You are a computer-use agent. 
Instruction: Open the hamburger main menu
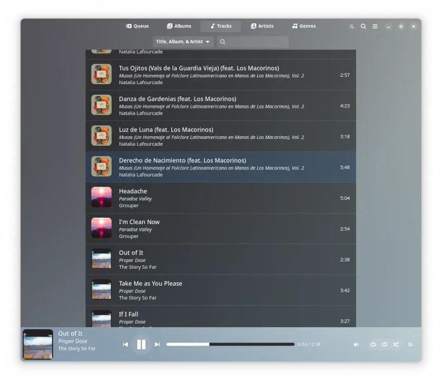tap(375, 26)
